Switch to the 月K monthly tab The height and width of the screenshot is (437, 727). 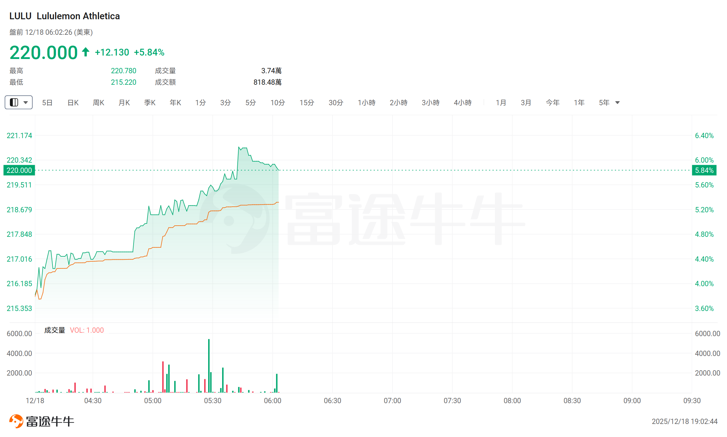coord(124,103)
